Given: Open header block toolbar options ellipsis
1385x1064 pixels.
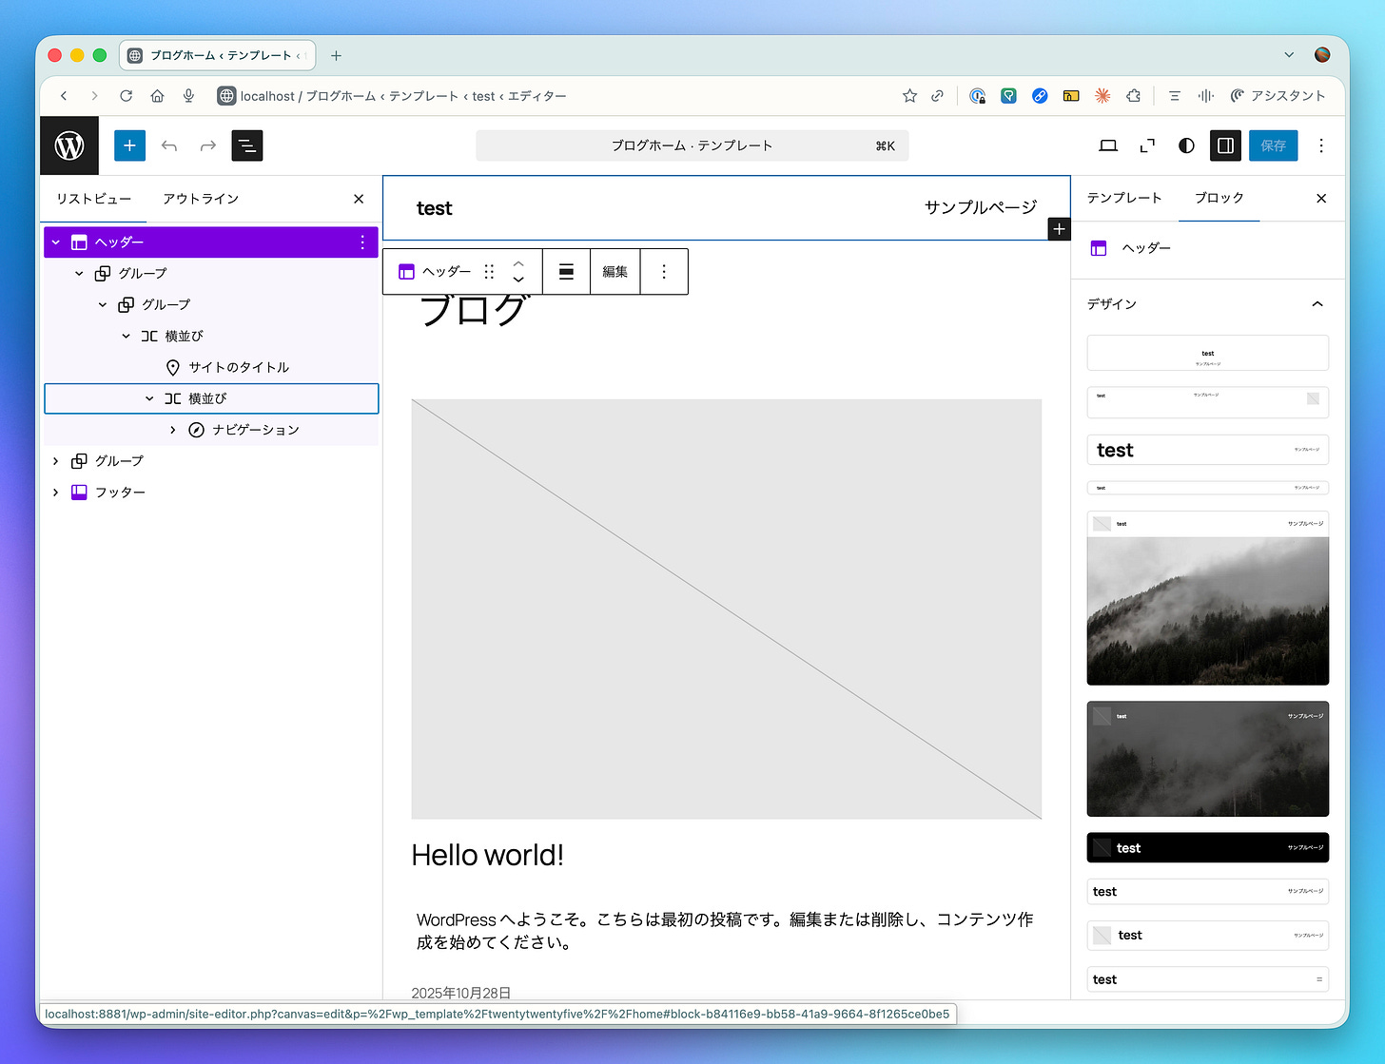Looking at the screenshot, I should pyautogui.click(x=664, y=272).
